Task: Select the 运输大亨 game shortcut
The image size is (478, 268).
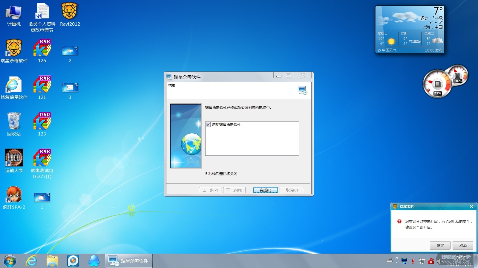Action: click(14, 161)
